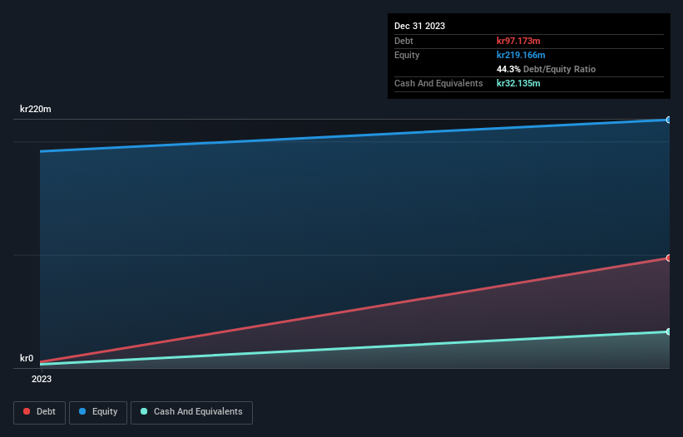Click the red Debt legend color dot
The height and width of the screenshot is (437, 683).
pos(27,411)
